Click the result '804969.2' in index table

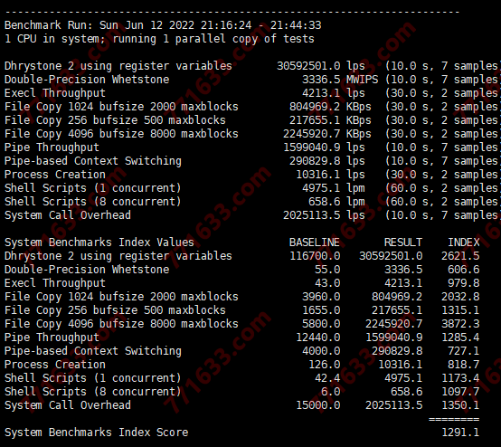[x=397, y=297]
